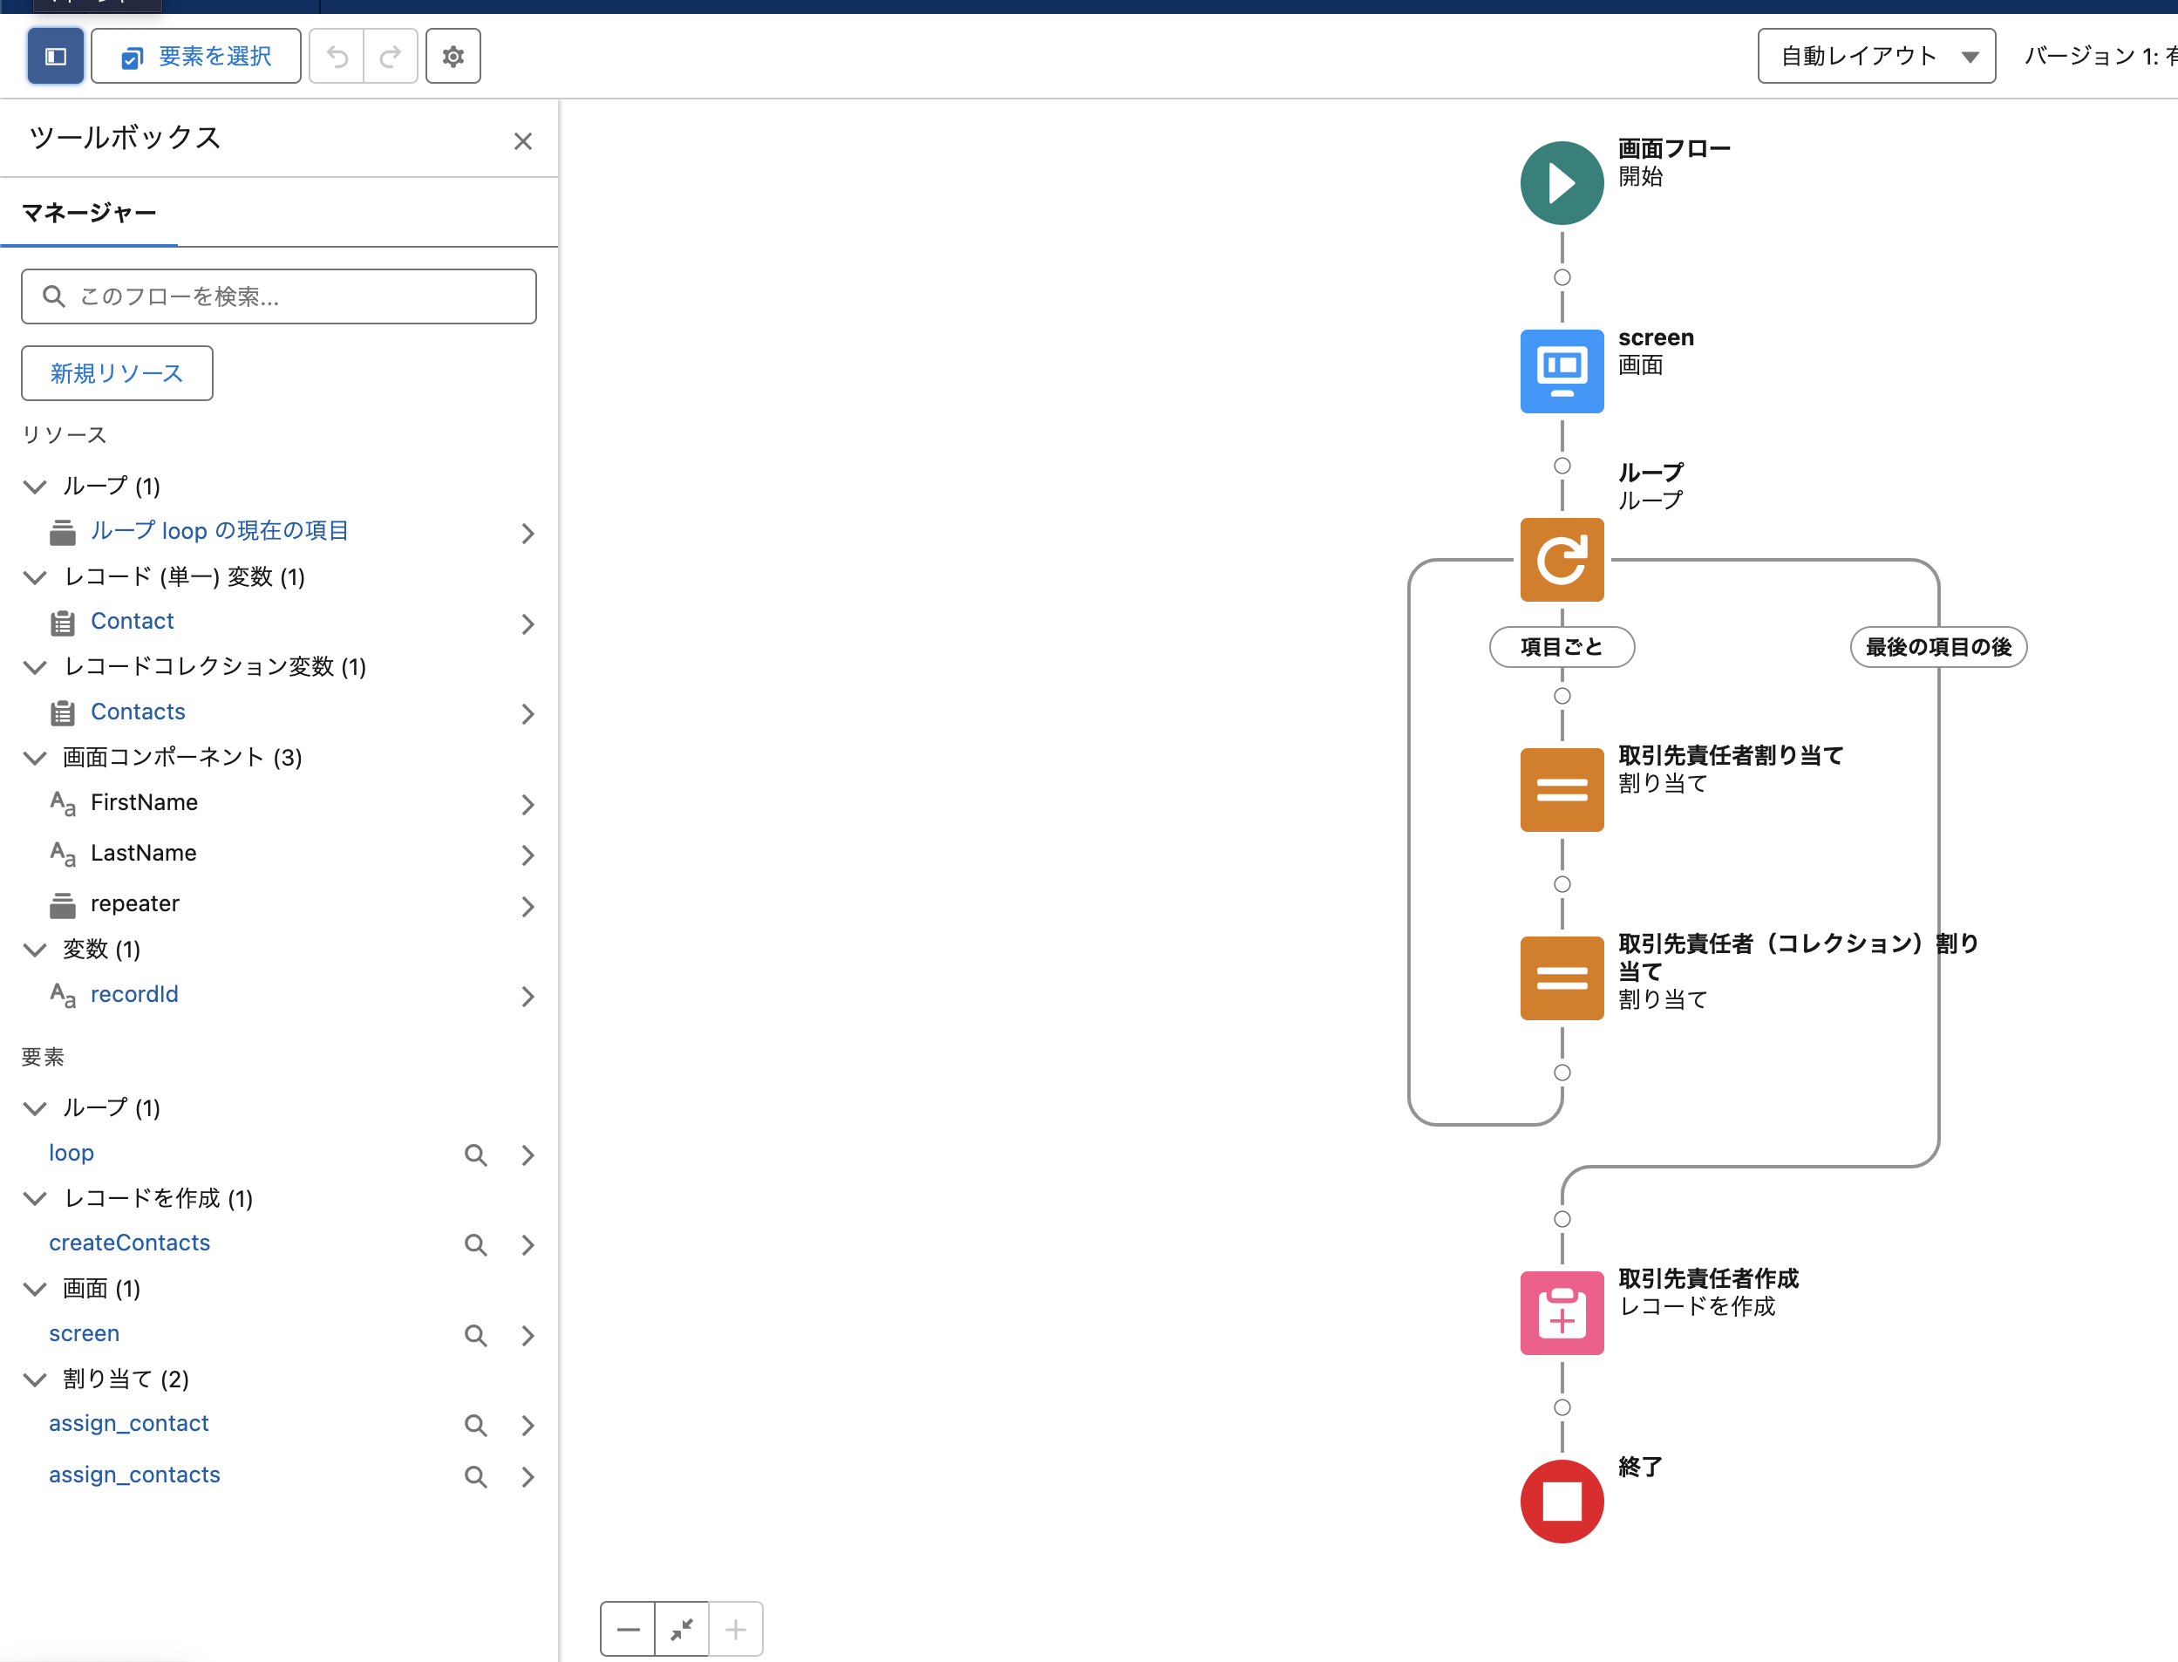Collapse the 割り当て (2) elements section
This screenshot has width=2178, height=1662.
(x=36, y=1379)
